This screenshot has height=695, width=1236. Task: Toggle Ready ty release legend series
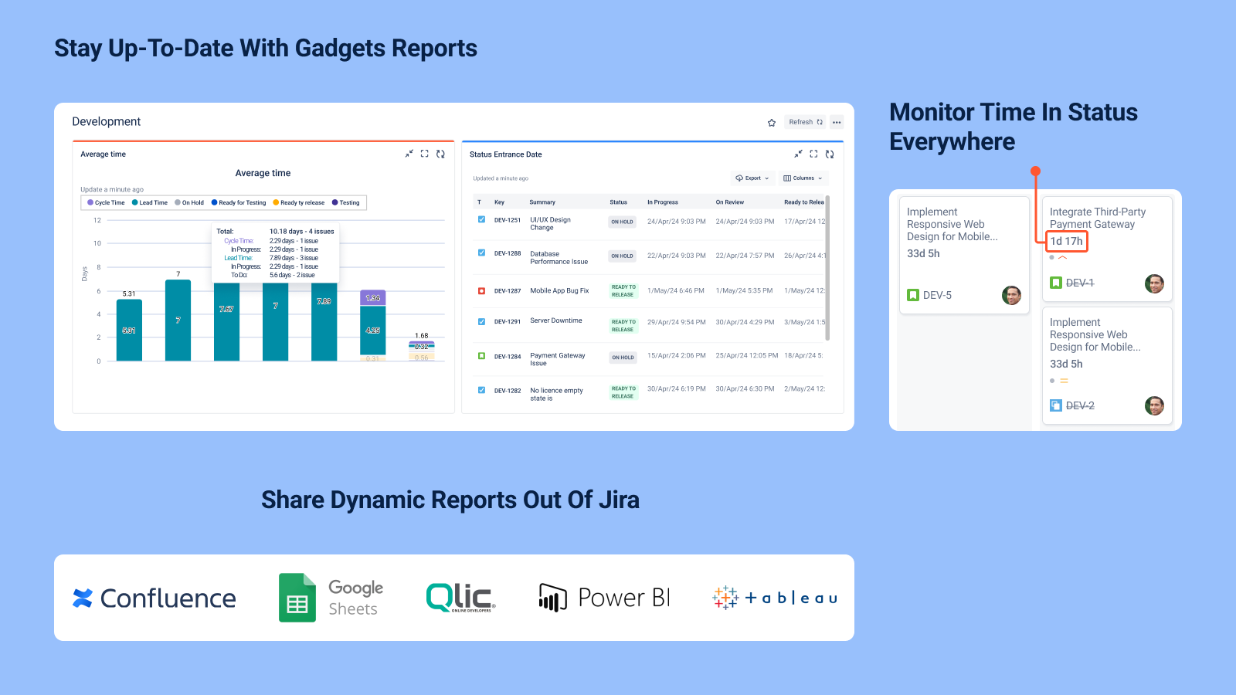pos(299,202)
